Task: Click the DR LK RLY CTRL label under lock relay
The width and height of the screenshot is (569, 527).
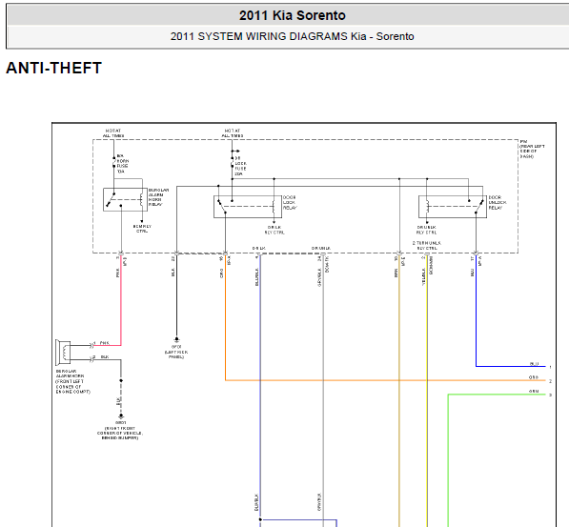Action: (274, 230)
